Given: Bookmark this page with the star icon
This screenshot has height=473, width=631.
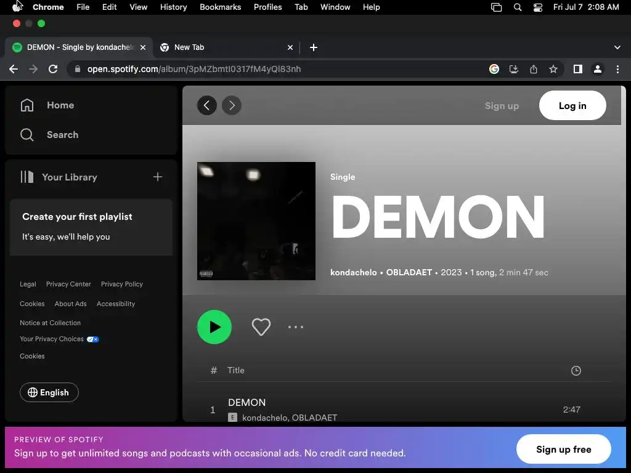Looking at the screenshot, I should 553,69.
